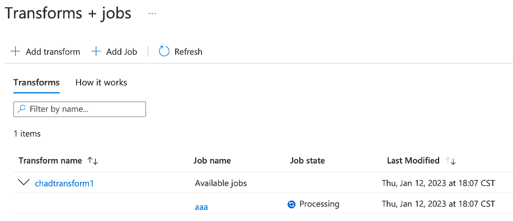Click the Job name column header
Screen dimensions: 513x221
212,161
